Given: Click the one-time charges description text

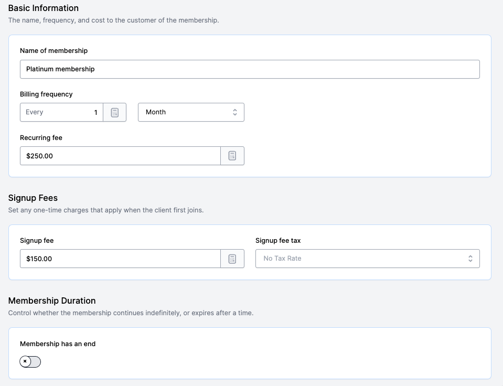Looking at the screenshot, I should coord(105,210).
